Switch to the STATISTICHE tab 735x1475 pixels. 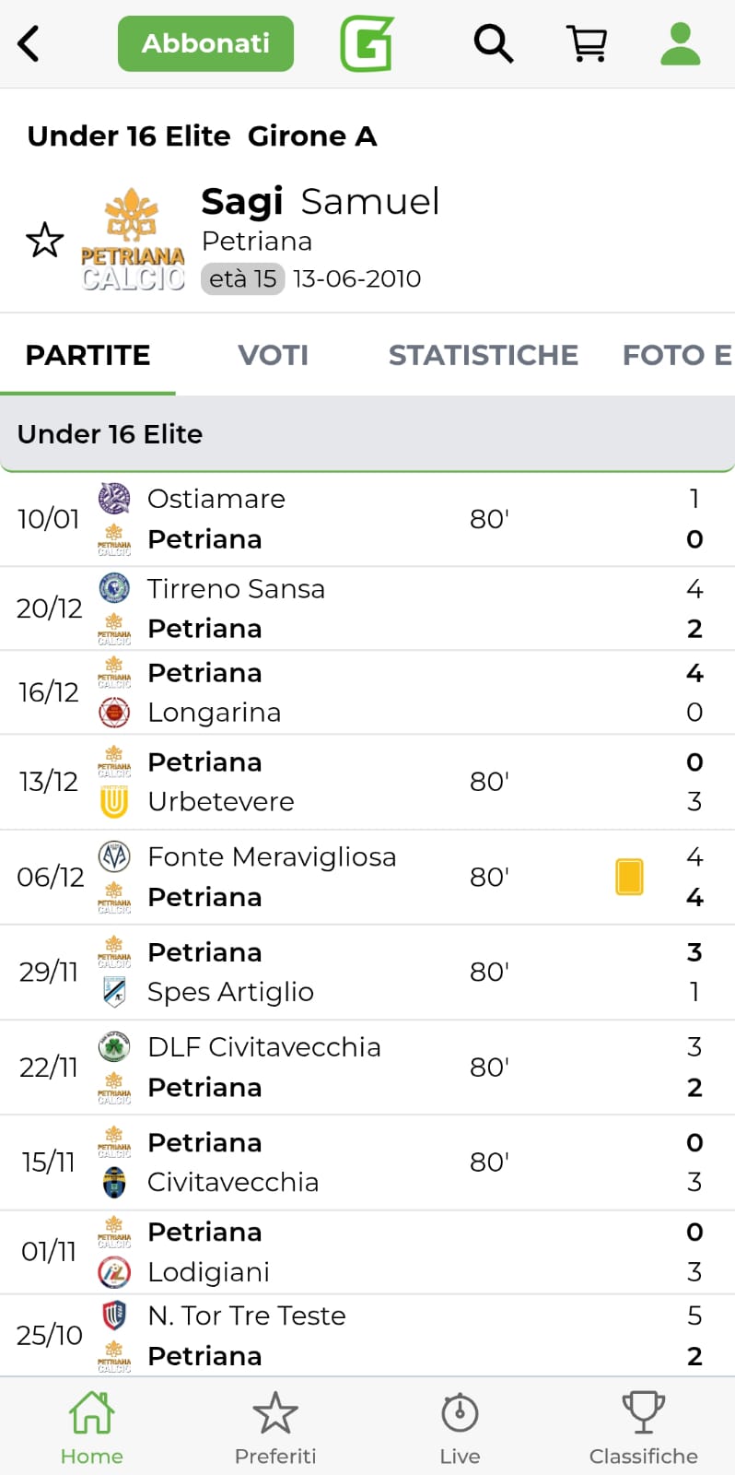click(x=483, y=355)
